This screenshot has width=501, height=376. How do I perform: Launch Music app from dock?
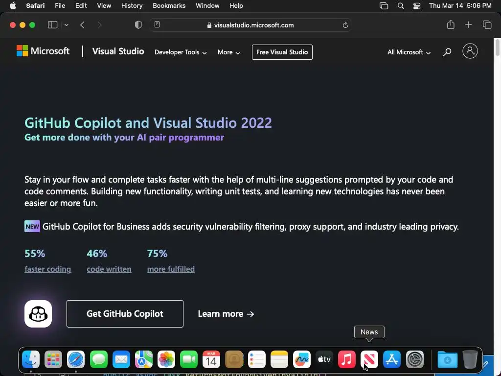(347, 359)
